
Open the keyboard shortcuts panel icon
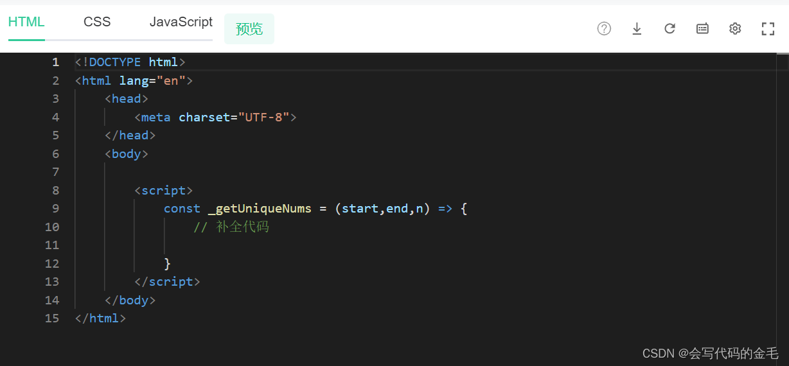click(702, 28)
